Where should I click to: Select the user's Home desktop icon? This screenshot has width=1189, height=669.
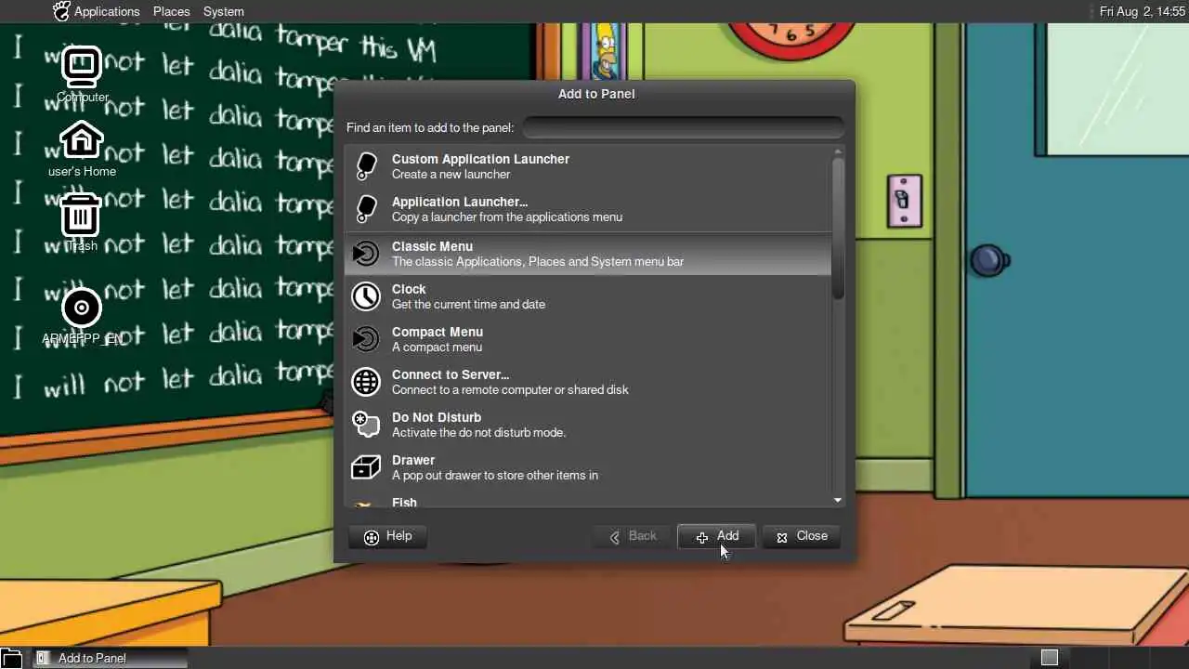82,140
